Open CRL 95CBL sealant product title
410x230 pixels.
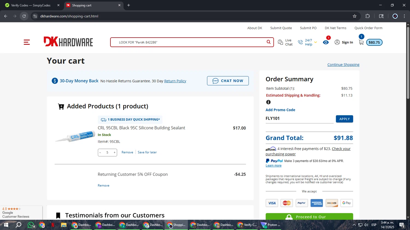141,128
